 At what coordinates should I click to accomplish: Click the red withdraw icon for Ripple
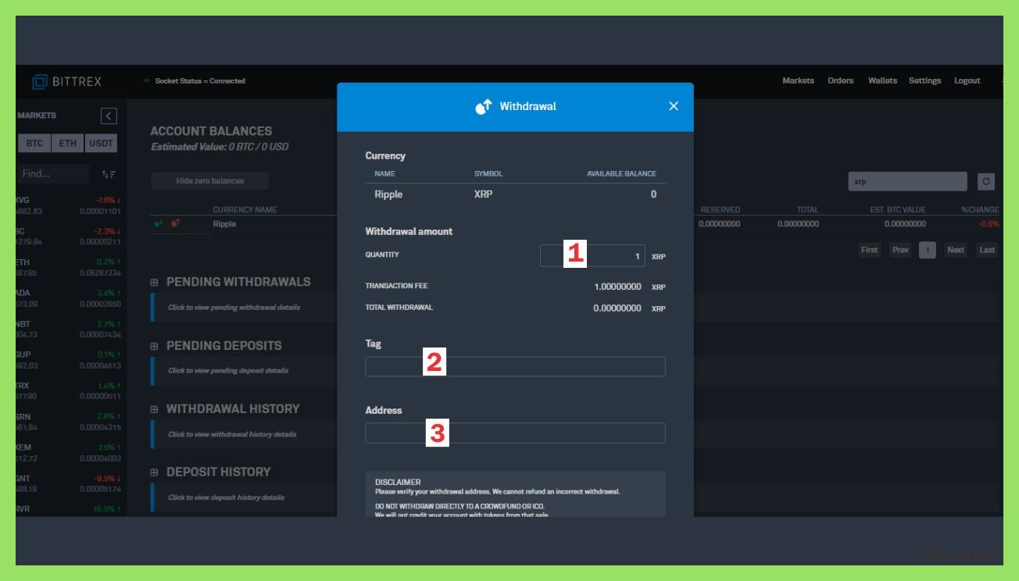tap(176, 224)
